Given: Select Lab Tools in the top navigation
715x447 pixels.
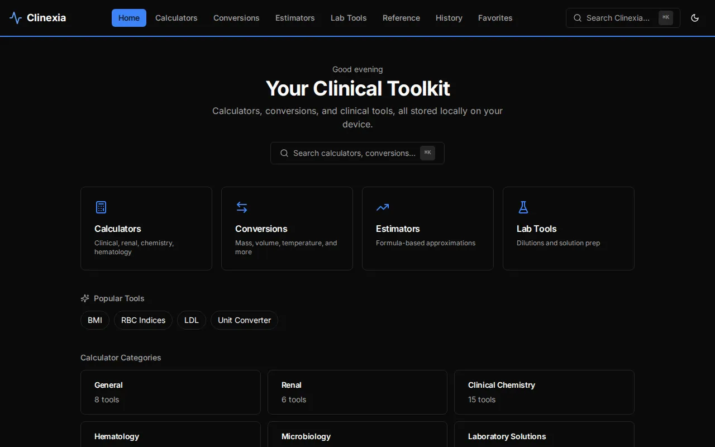Looking at the screenshot, I should (x=349, y=18).
